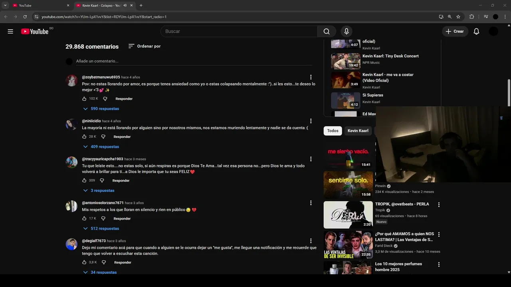Viewport: 511px width, 287px height.
Task: Open the notifications bell
Action: [x=476, y=31]
